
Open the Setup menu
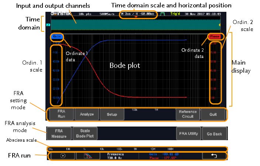click(112, 114)
